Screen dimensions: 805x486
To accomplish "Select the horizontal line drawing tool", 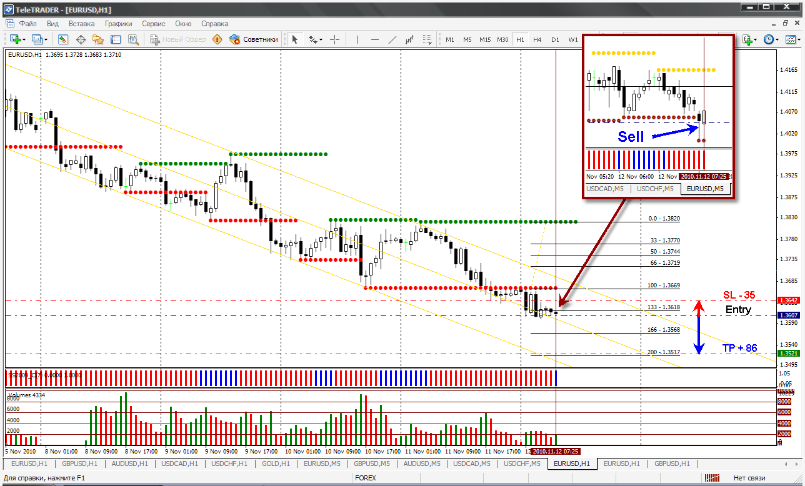I will (x=375, y=39).
